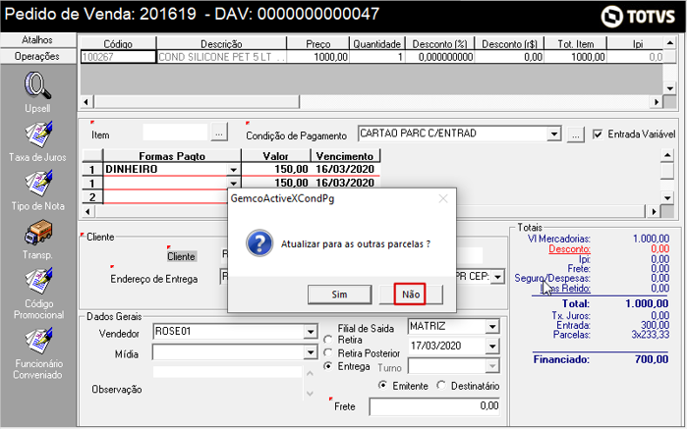
Task: Open the Atalhos tab
Action: pos(38,40)
